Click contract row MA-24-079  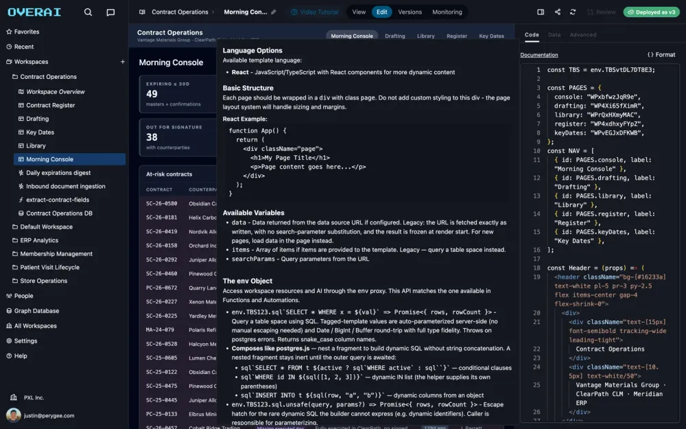tap(178, 329)
